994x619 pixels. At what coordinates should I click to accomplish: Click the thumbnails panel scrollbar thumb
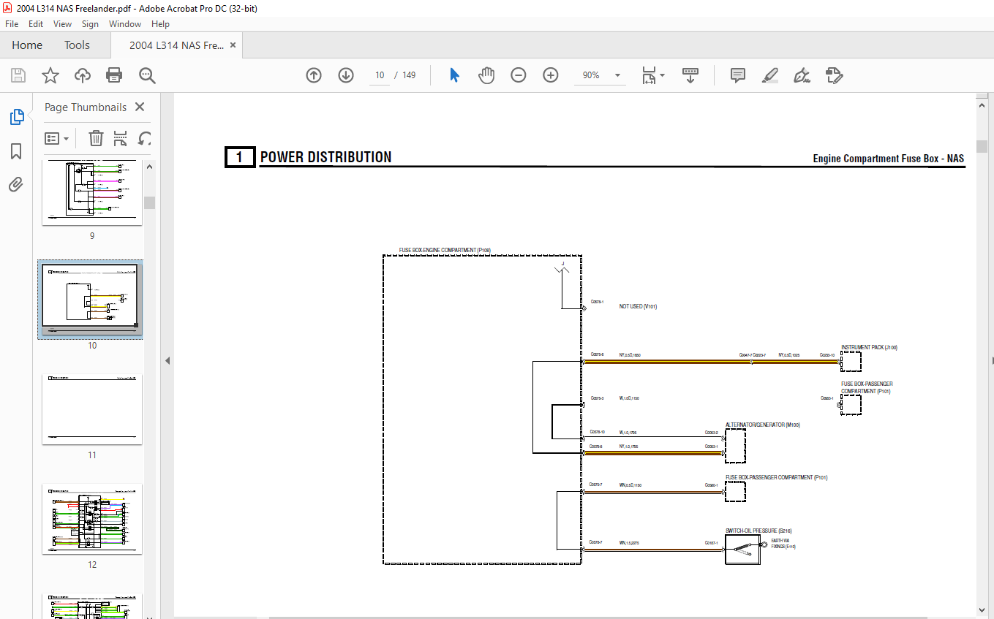point(149,202)
